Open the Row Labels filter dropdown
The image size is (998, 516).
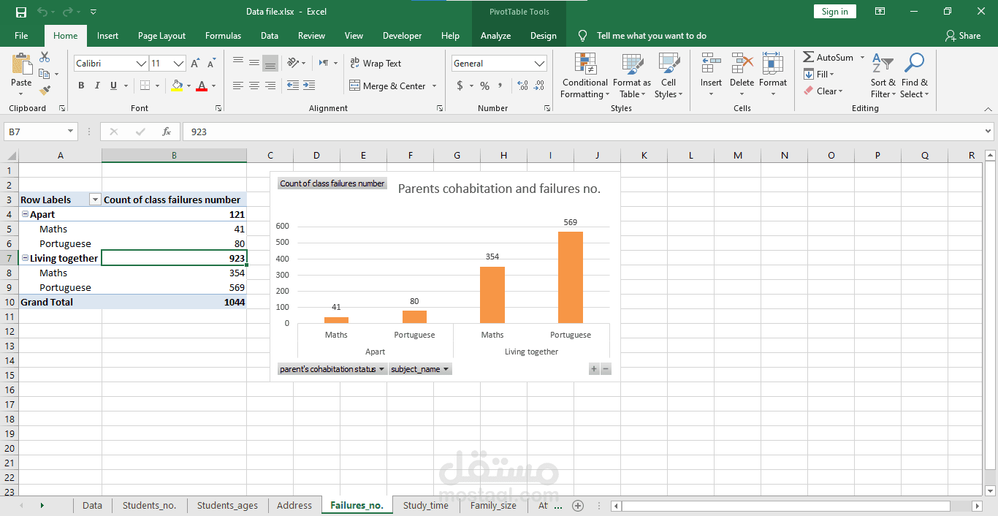94,200
